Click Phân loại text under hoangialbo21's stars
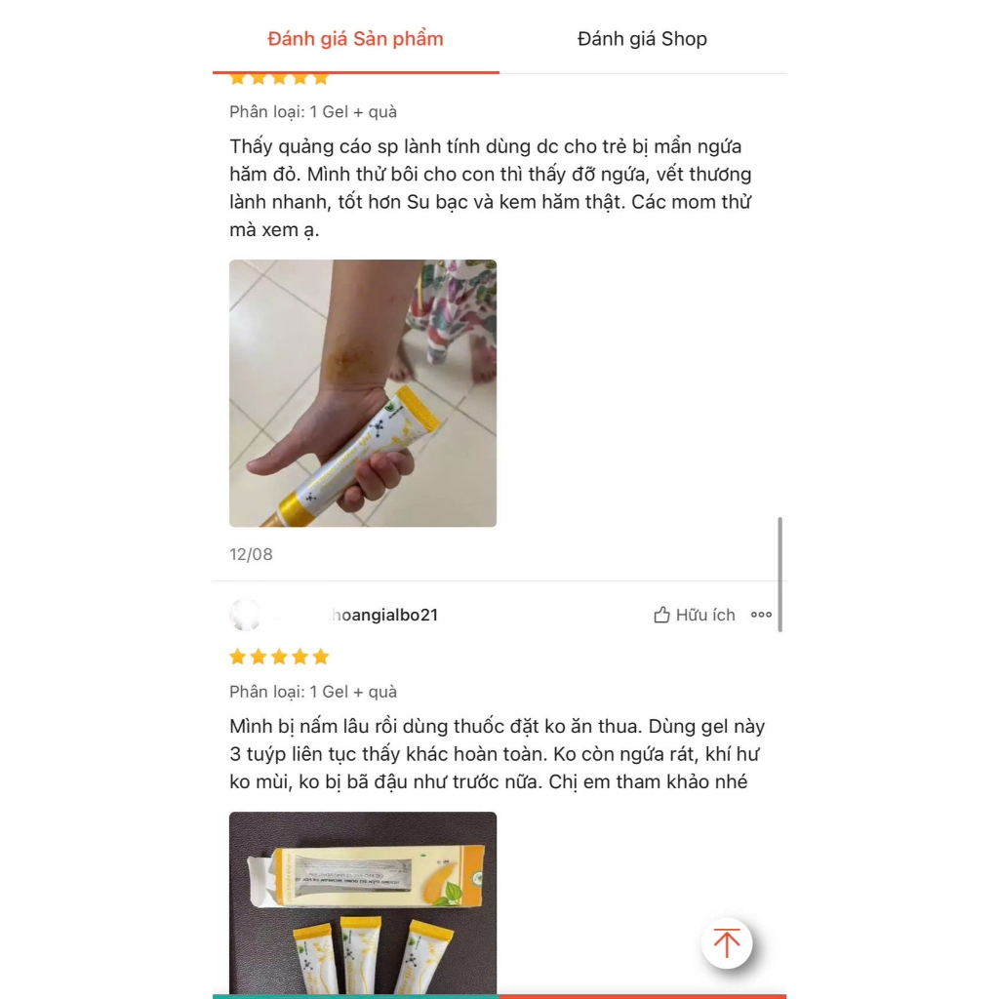Image resolution: width=999 pixels, height=999 pixels. [313, 692]
